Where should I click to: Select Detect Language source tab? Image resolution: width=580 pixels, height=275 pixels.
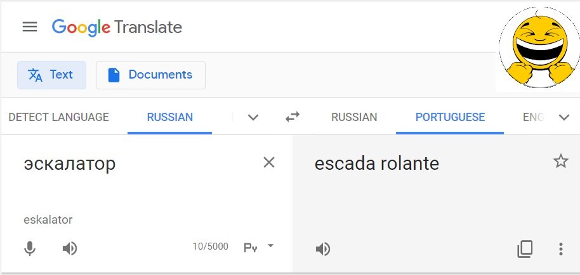pos(58,117)
